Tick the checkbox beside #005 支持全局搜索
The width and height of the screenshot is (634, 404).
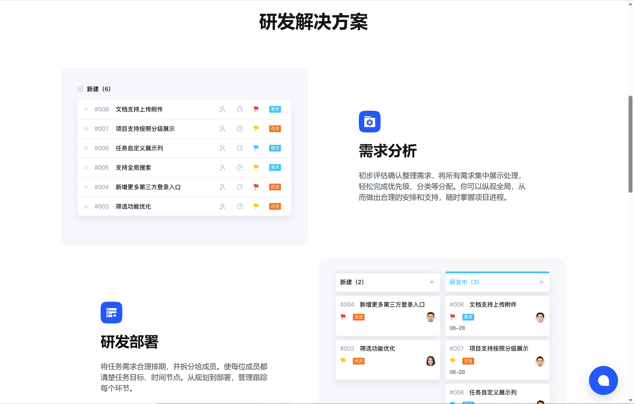86,167
